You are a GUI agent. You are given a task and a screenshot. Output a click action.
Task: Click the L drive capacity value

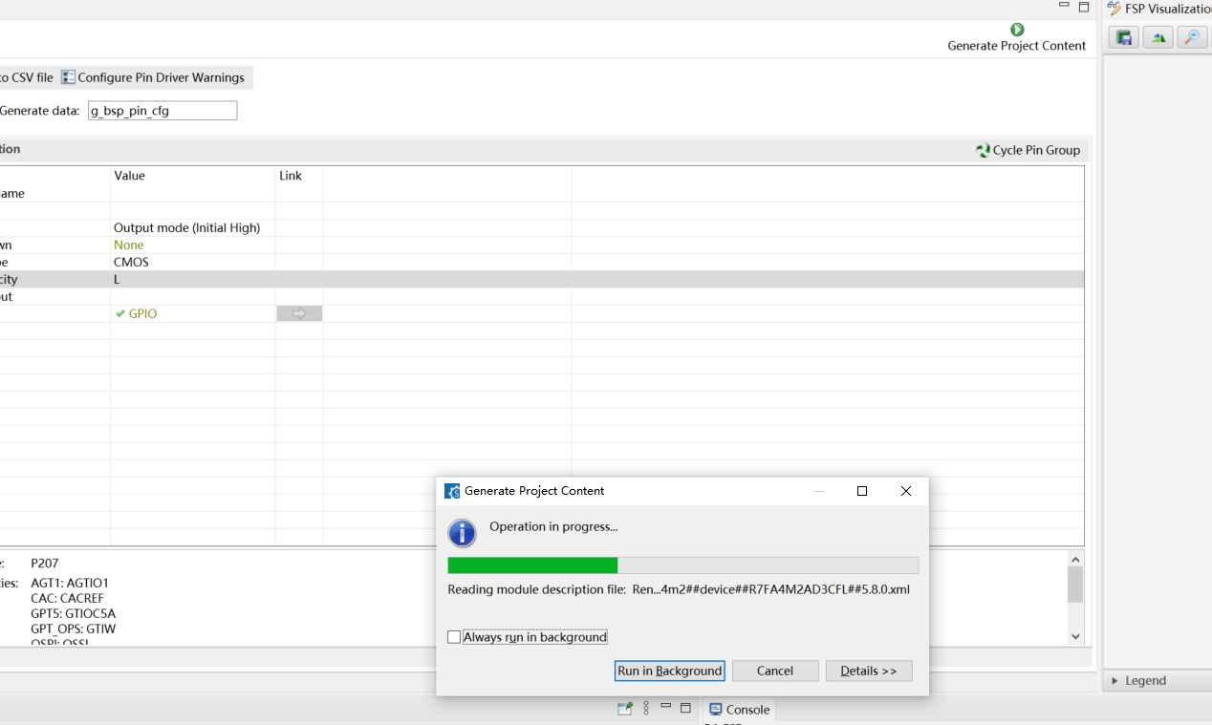(118, 280)
